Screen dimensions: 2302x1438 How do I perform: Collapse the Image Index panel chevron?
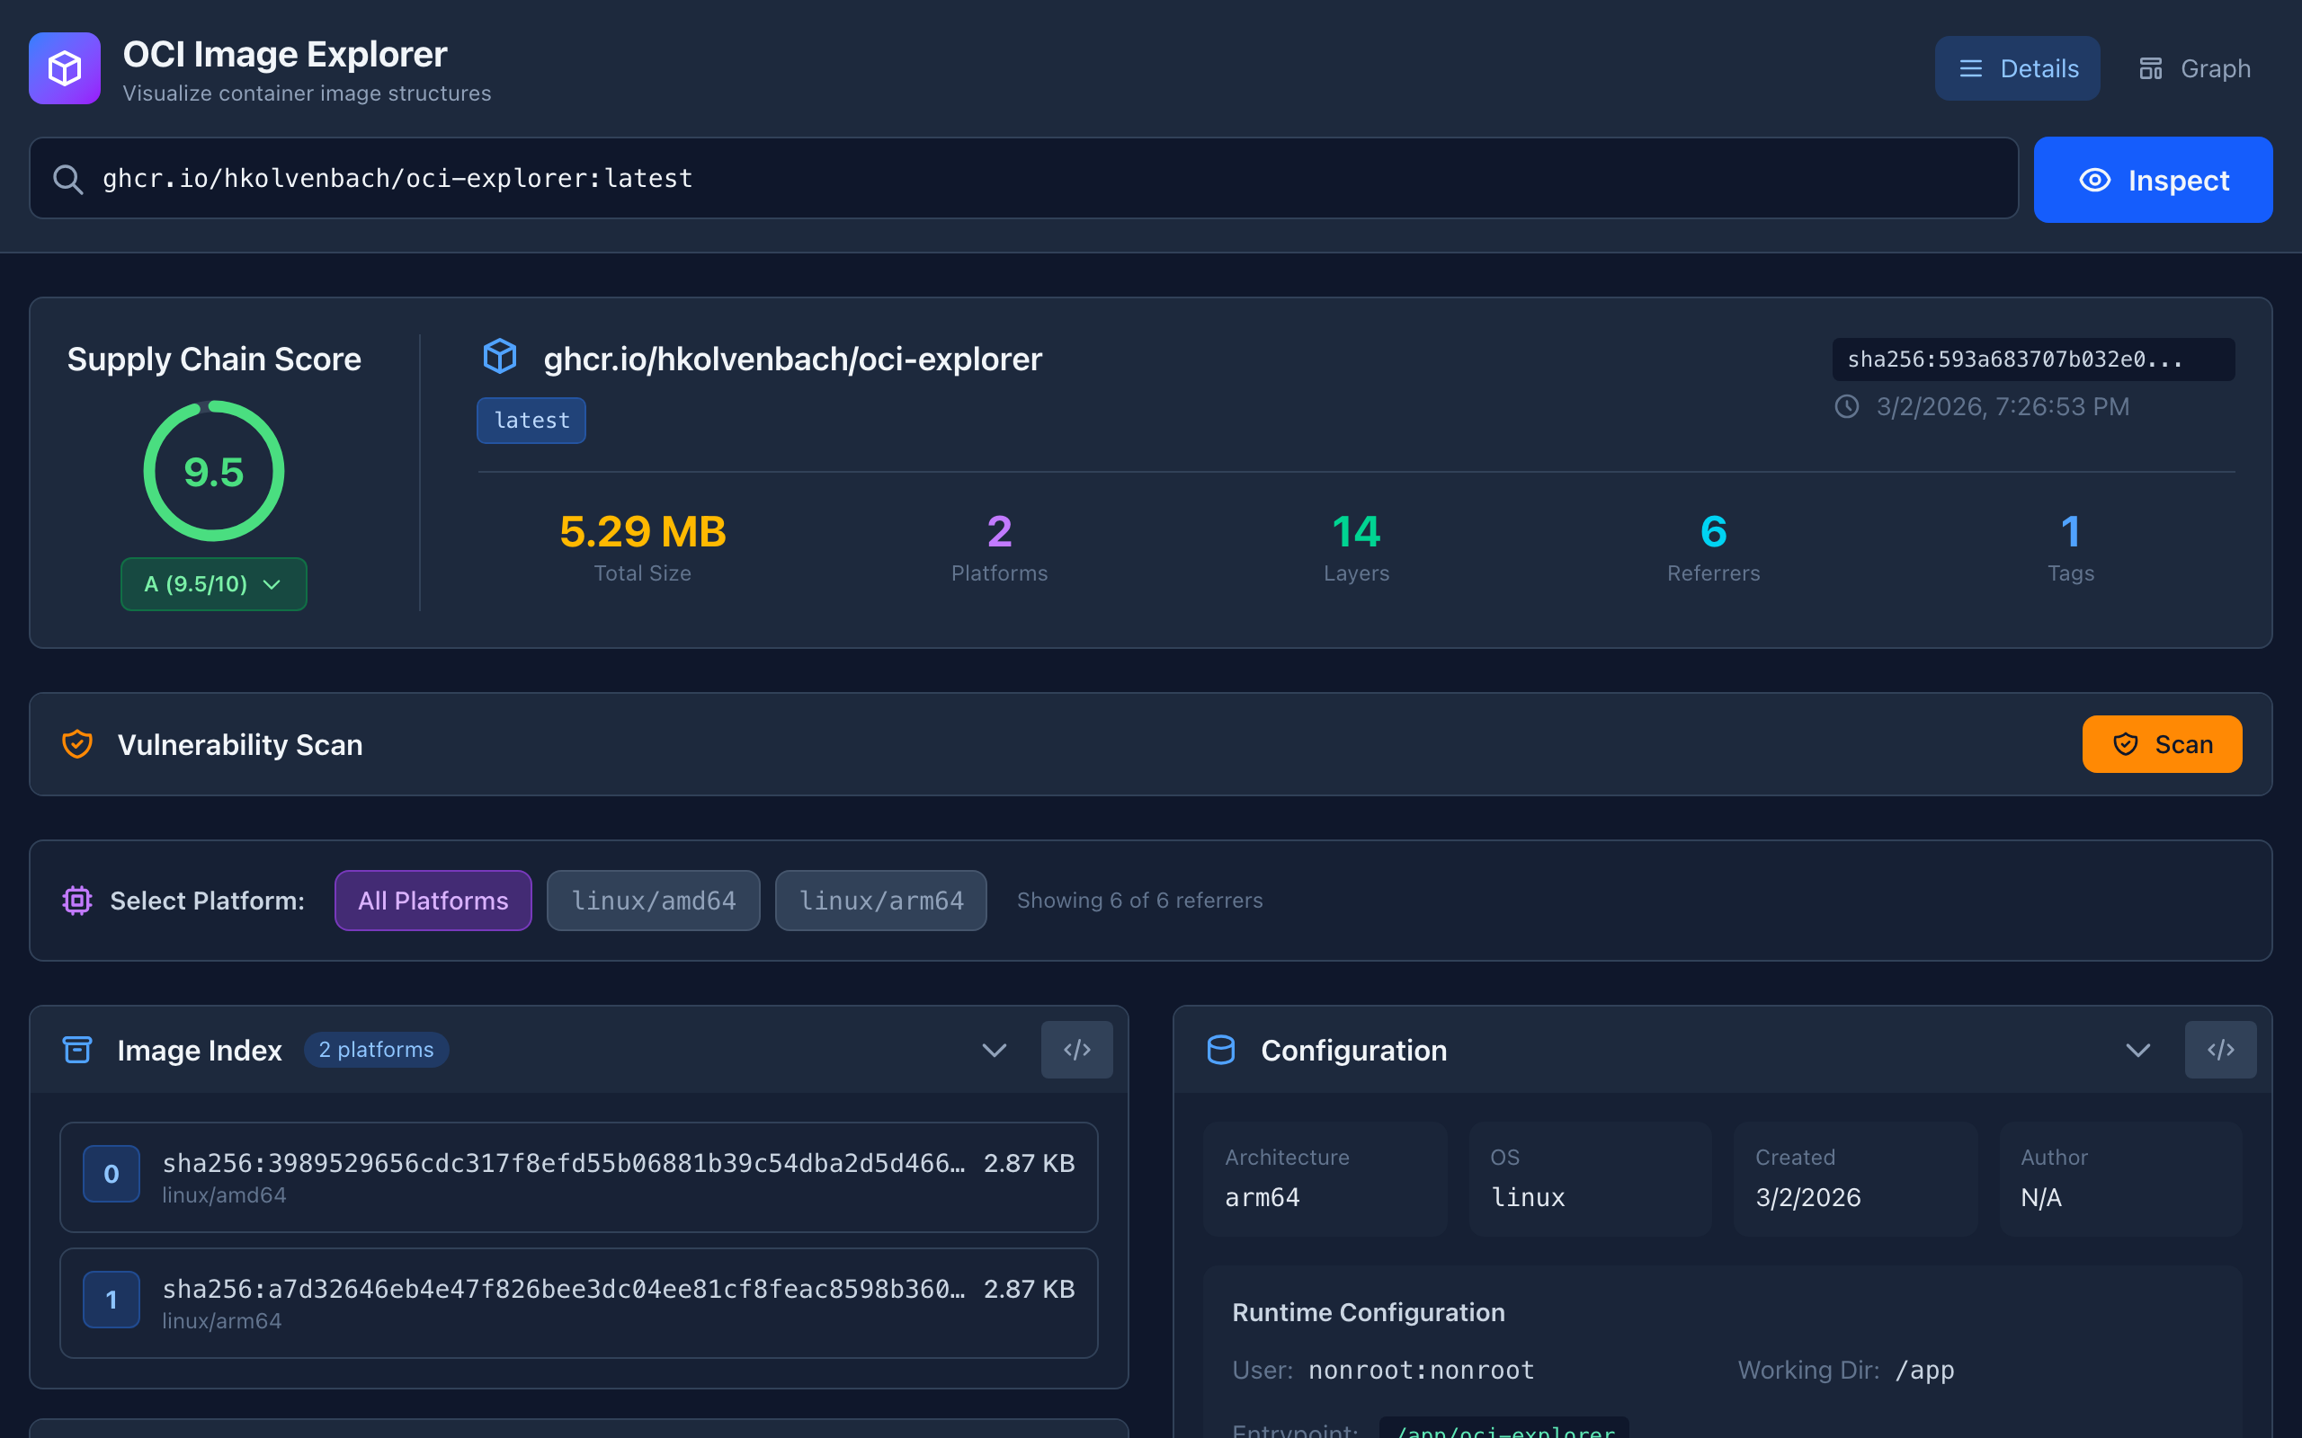(x=994, y=1050)
